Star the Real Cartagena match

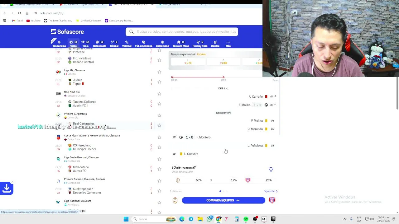(159, 125)
